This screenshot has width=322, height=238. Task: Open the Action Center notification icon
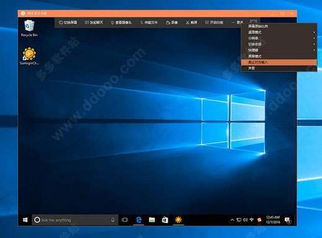[288, 221]
